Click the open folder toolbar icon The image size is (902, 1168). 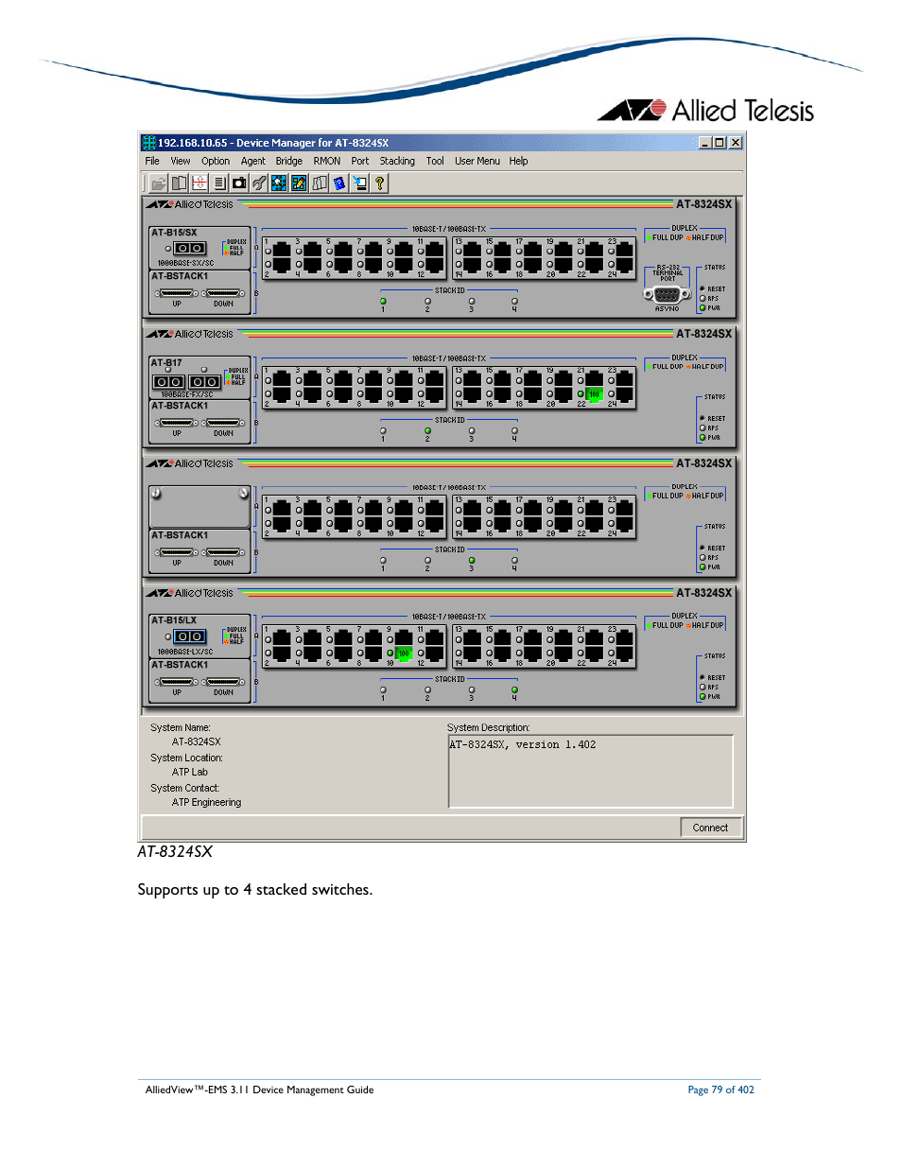[x=158, y=183]
